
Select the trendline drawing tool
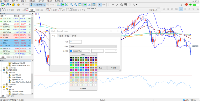click(117, 5)
